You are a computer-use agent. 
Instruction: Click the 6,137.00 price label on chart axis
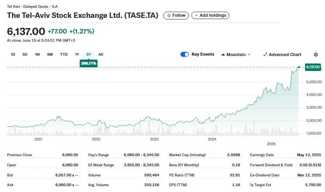(313, 67)
